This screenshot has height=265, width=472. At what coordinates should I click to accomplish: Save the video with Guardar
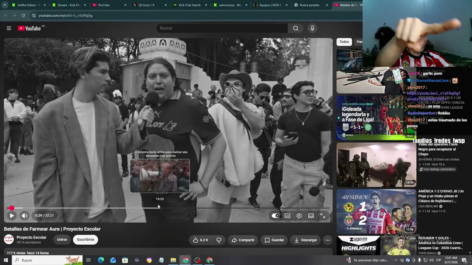coord(274,240)
